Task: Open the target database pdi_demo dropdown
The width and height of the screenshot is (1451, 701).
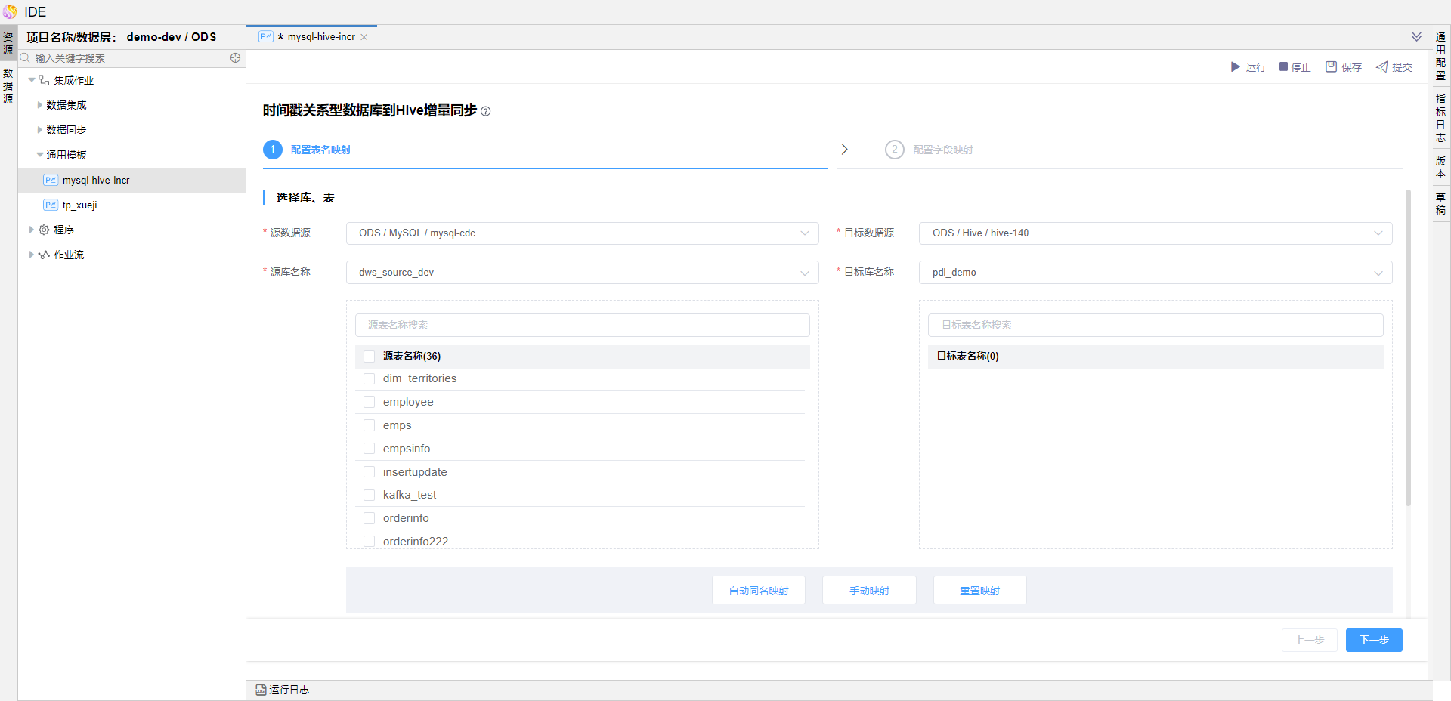Action: [x=1155, y=273]
